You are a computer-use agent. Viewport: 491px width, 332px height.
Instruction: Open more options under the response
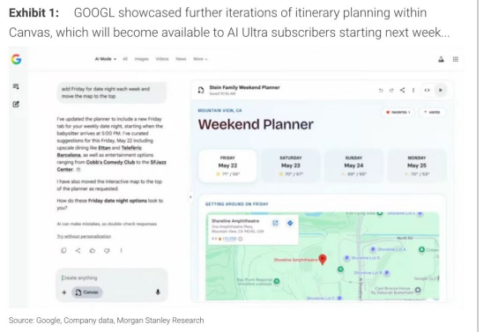(121, 250)
